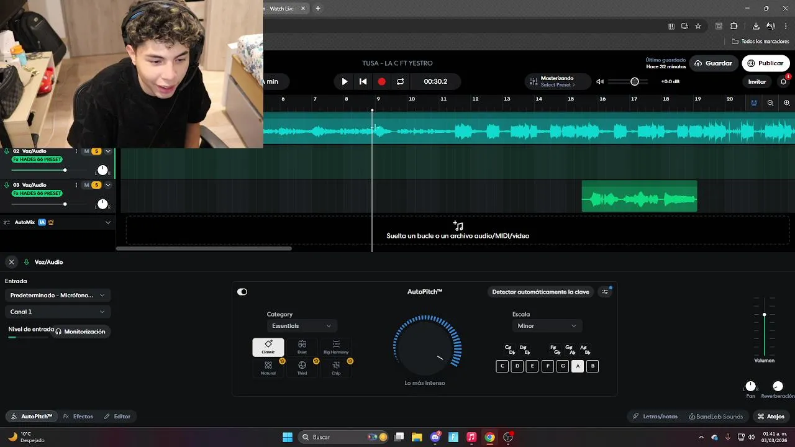Image resolution: width=795 pixels, height=447 pixels.
Task: Click the Publicar button
Action: [766, 63]
